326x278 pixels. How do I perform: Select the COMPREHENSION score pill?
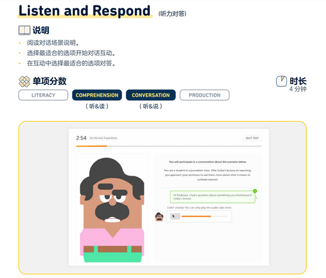pos(97,95)
